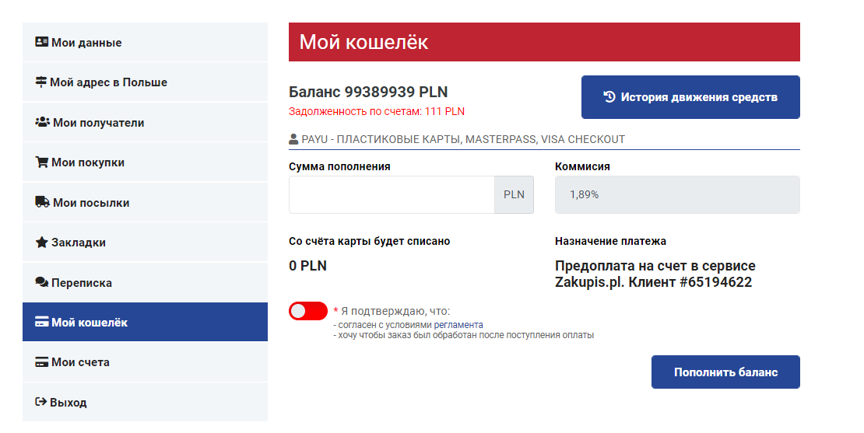Click the history clock icon on the blue button
864x433 pixels.
[x=609, y=97]
